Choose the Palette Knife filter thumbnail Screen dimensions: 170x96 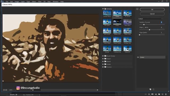click(x=117, y=31)
